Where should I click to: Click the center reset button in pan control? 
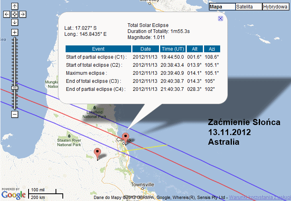[14, 14]
